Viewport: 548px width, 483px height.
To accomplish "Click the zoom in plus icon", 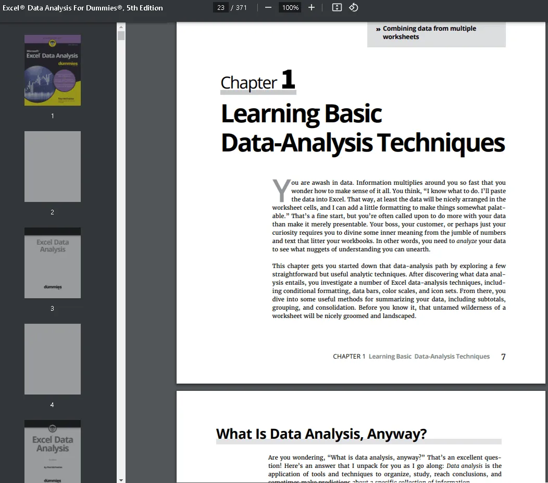I will (x=312, y=8).
